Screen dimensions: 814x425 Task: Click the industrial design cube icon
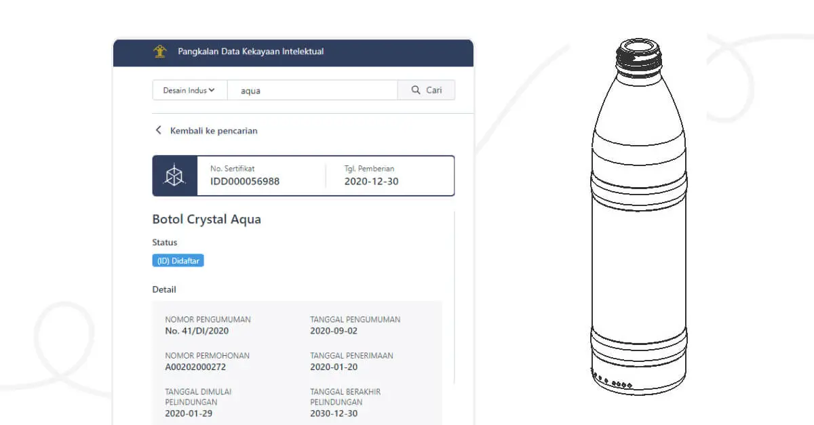175,176
